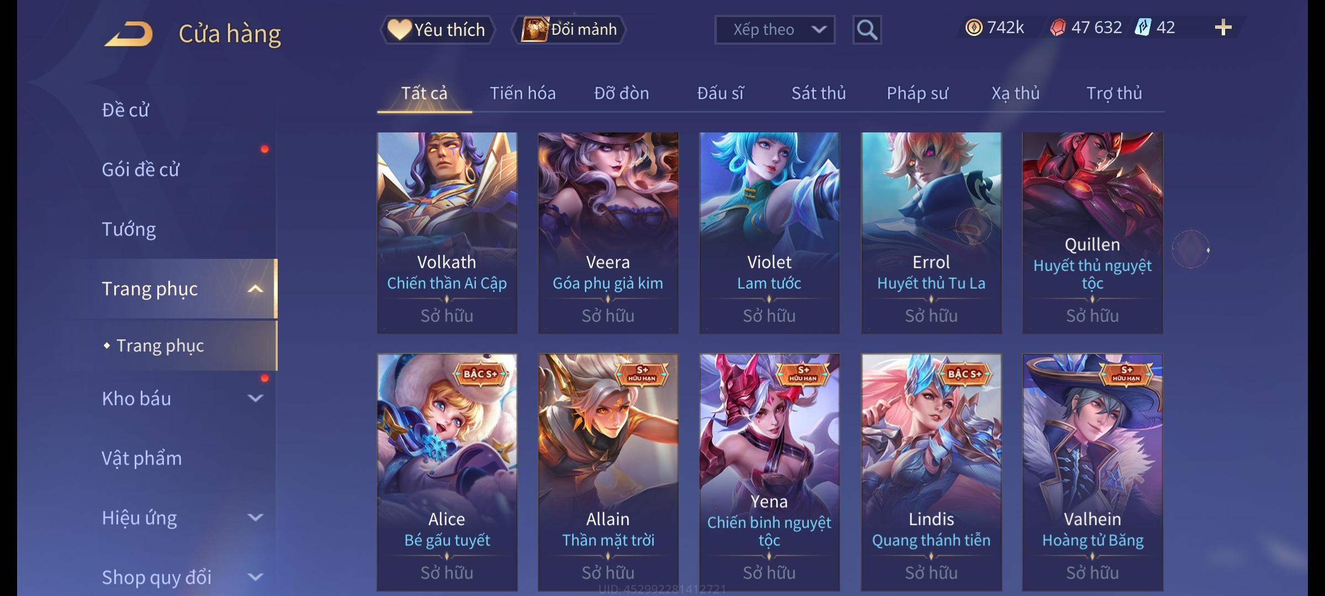Tap the plus icon to add currency
The height and width of the screenshot is (596, 1325).
click(x=1223, y=28)
